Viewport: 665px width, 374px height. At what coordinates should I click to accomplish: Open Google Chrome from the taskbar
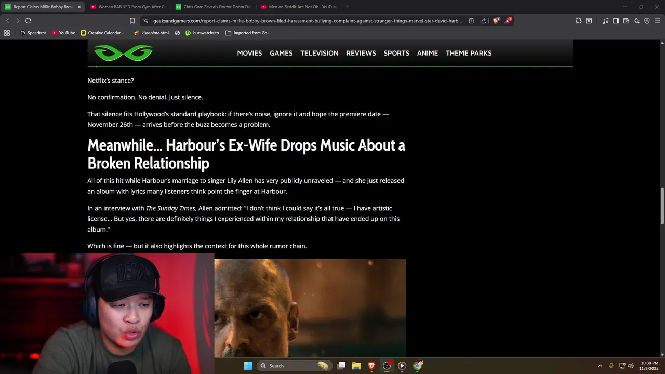click(x=417, y=366)
